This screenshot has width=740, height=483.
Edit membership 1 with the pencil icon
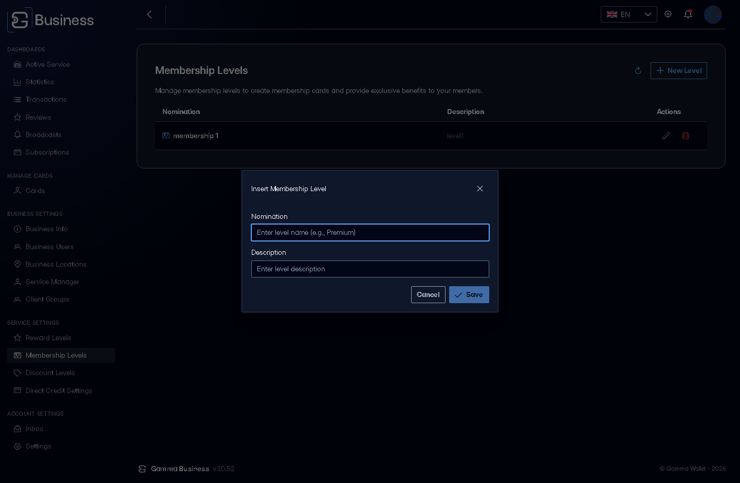(x=666, y=136)
